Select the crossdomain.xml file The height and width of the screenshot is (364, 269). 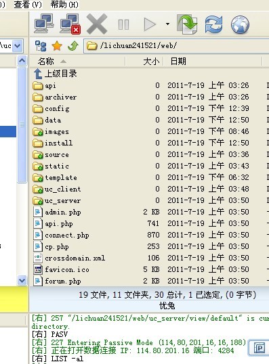click(69, 258)
